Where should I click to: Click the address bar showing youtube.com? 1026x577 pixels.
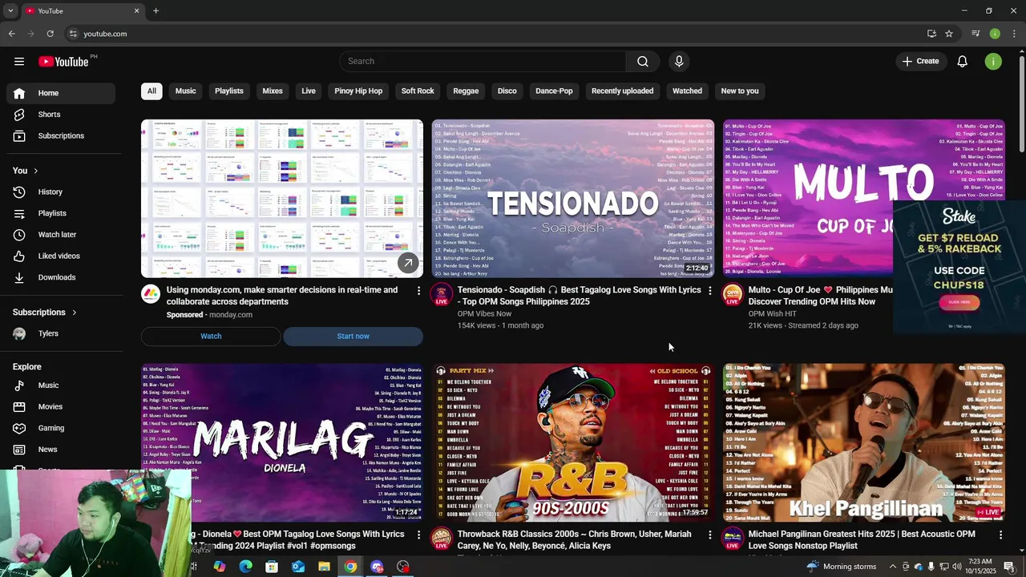[x=105, y=34]
